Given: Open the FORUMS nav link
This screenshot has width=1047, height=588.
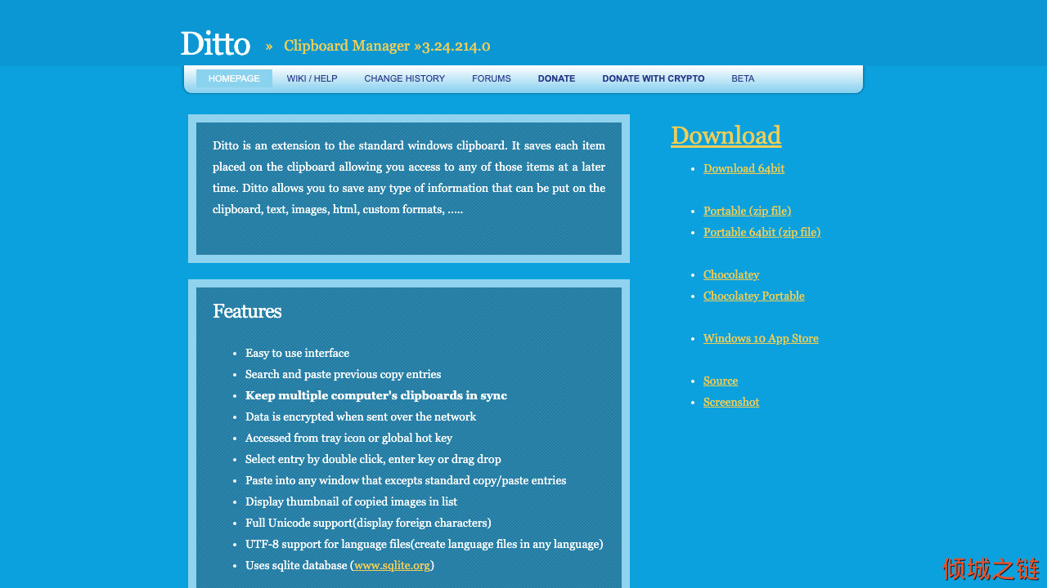Looking at the screenshot, I should (491, 78).
